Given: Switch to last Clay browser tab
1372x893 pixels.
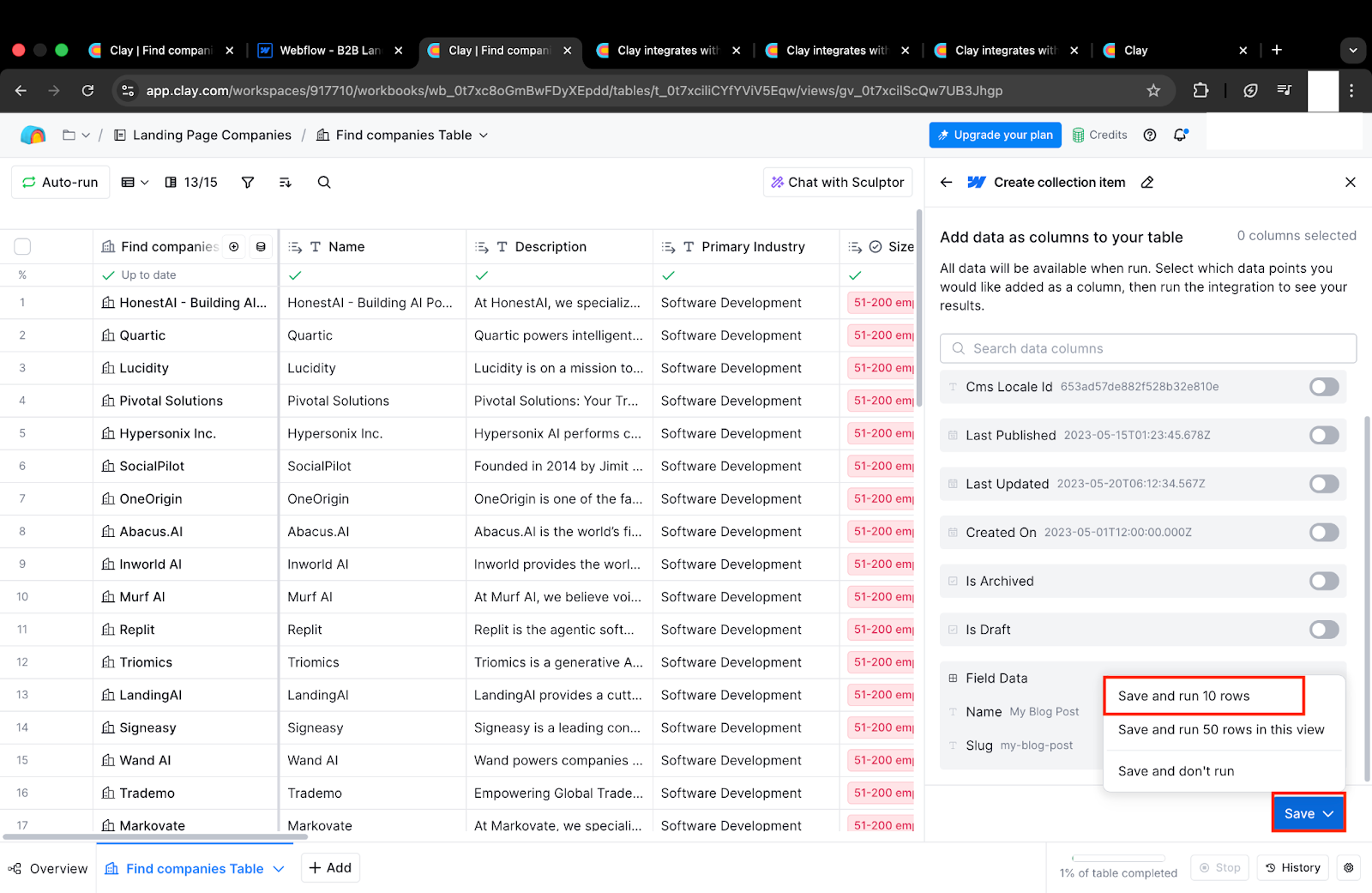Looking at the screenshot, I should click(1175, 50).
